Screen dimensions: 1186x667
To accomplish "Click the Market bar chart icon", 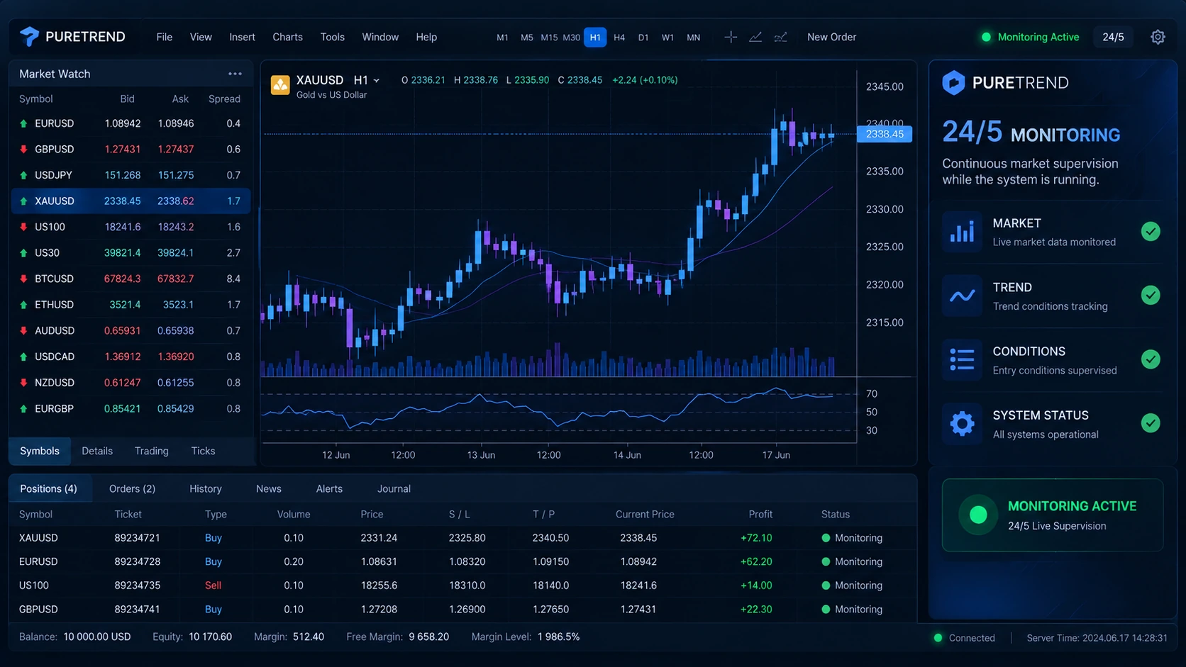I will tap(962, 231).
